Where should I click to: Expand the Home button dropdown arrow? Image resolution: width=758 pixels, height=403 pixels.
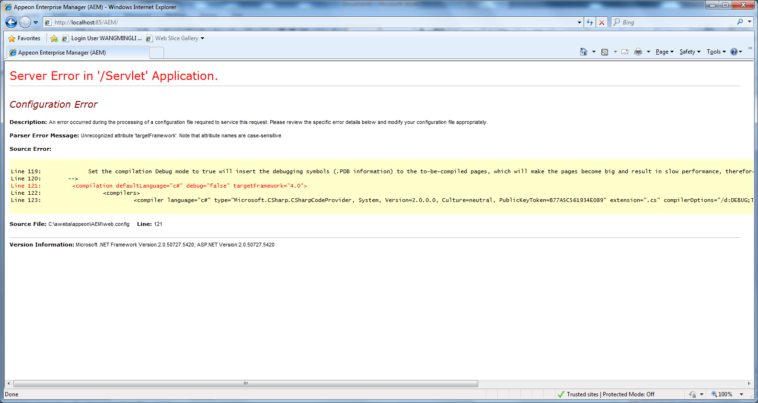coord(594,52)
